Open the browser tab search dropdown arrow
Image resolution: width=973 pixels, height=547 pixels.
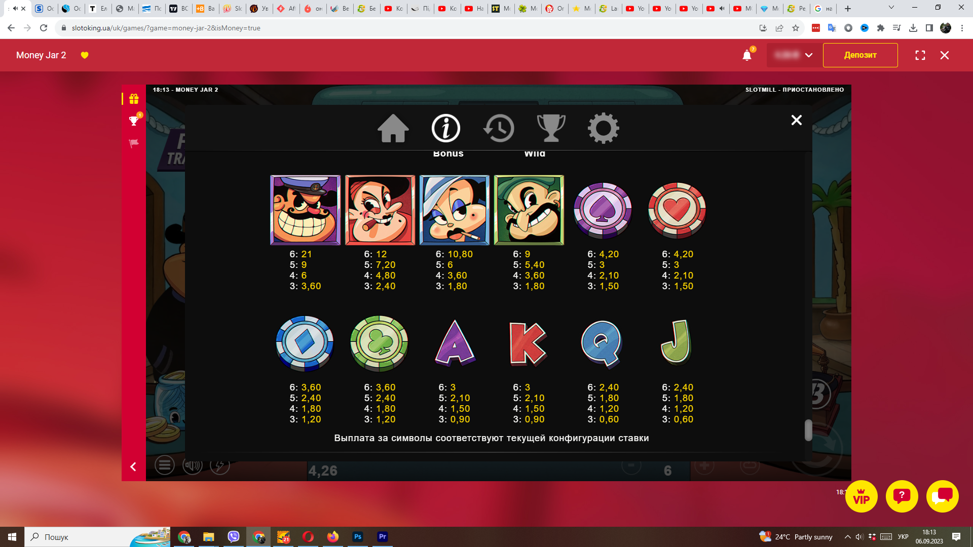pyautogui.click(x=891, y=8)
